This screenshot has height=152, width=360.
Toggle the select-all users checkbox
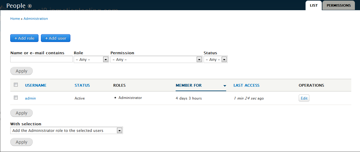point(16,85)
